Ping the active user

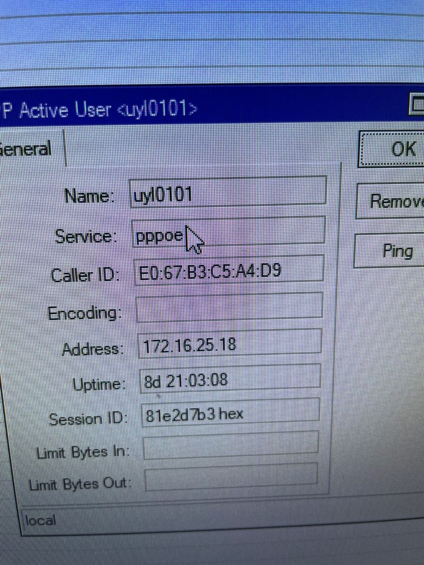pyautogui.click(x=390, y=251)
